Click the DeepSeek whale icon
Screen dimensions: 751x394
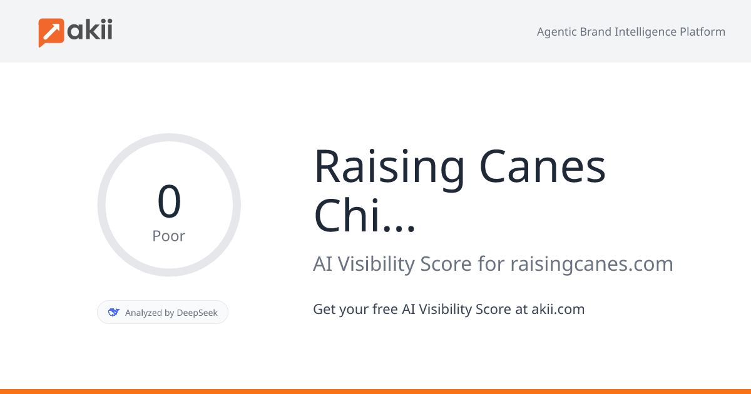tap(114, 312)
